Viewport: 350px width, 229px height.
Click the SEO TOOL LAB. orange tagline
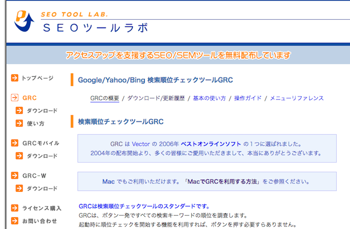tap(74, 15)
